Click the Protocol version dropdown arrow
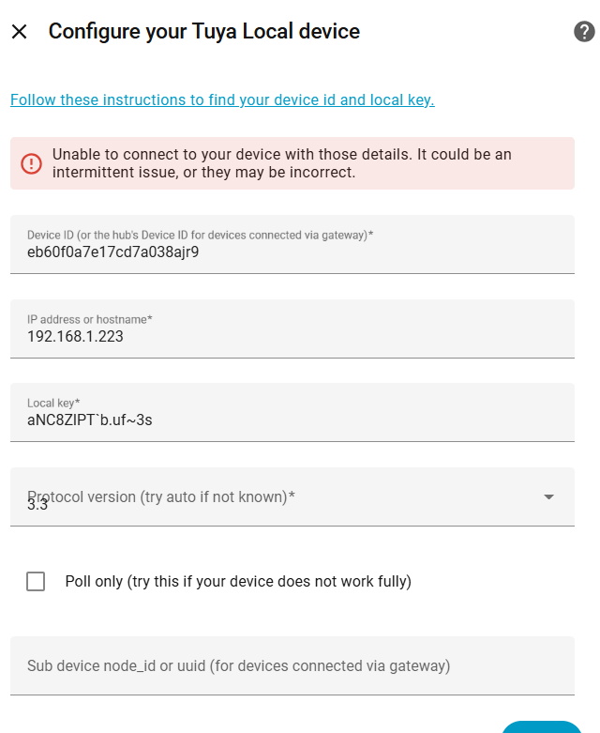Image resolution: width=600 pixels, height=733 pixels. tap(548, 497)
